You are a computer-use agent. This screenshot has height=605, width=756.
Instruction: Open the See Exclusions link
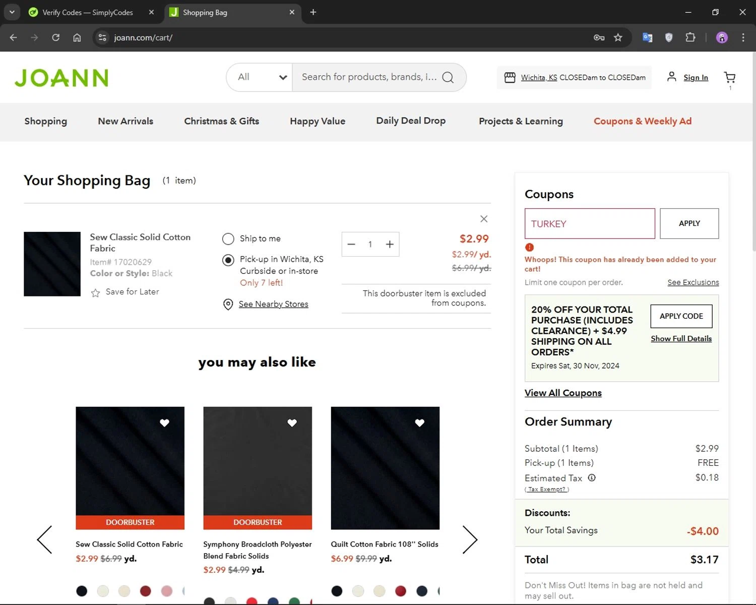(x=693, y=282)
